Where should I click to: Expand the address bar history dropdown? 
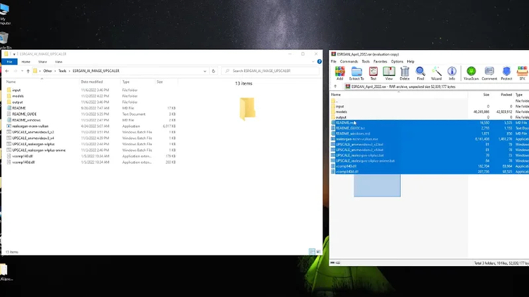205,71
